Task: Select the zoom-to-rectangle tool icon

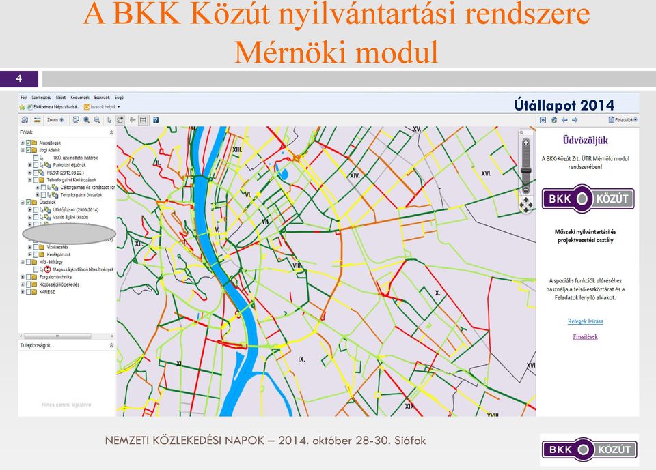Action: pyautogui.click(x=76, y=120)
